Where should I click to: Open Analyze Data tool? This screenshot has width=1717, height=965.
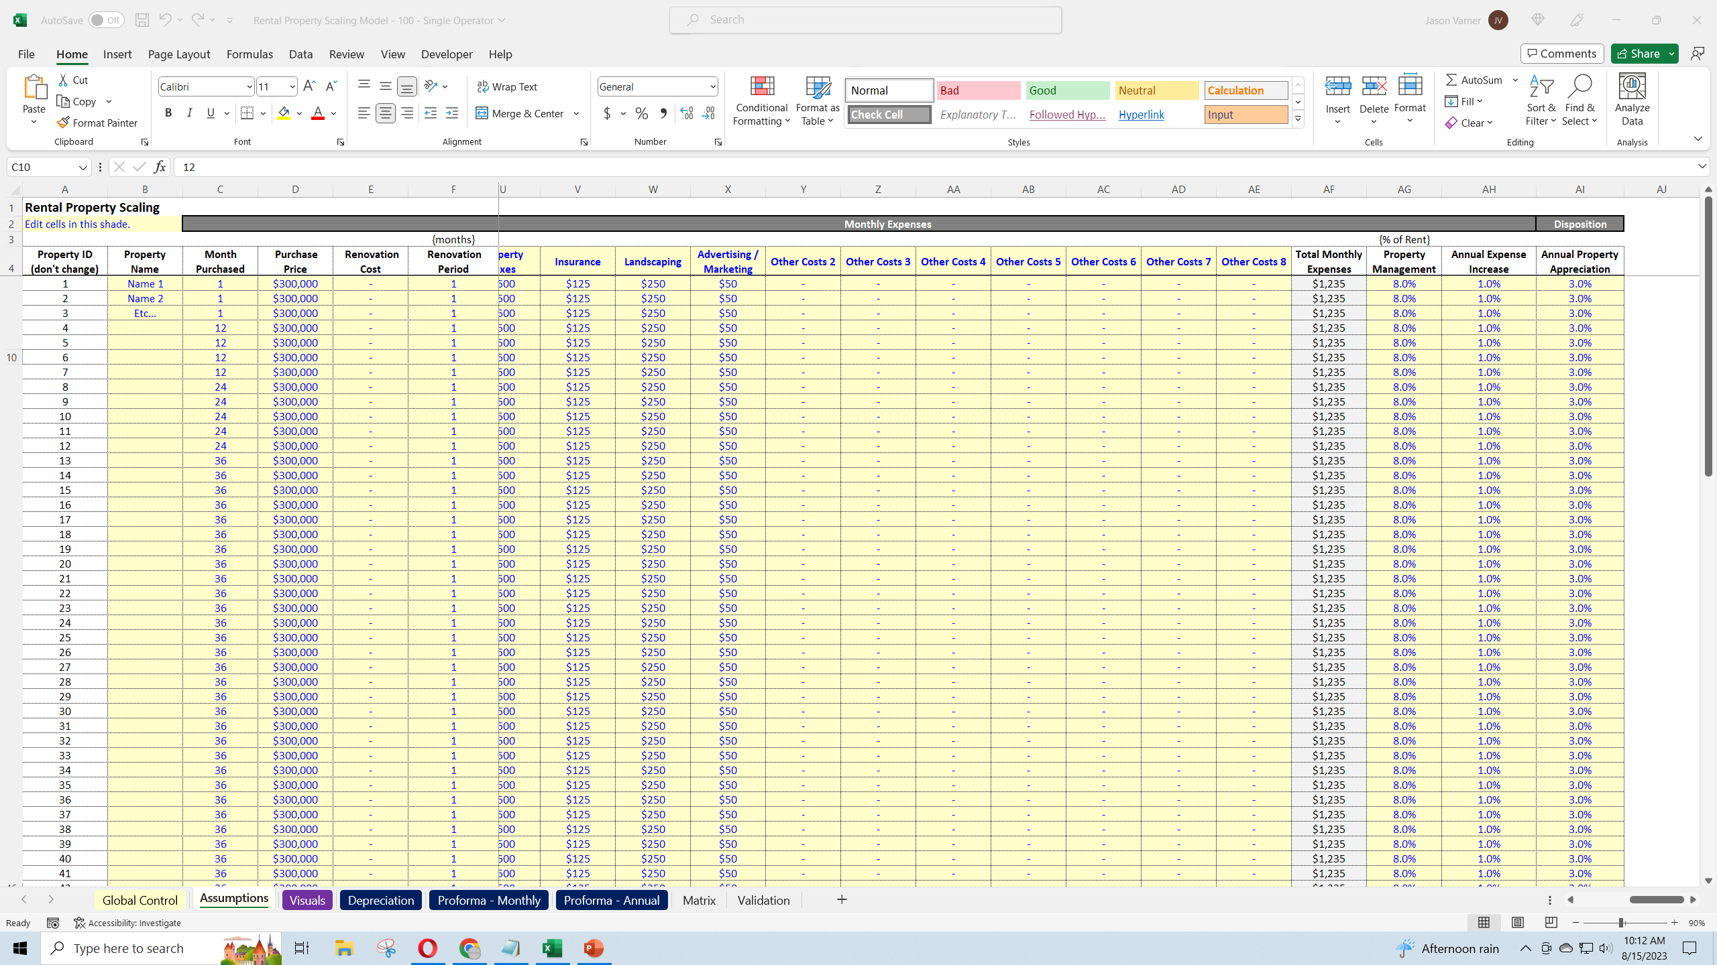pyautogui.click(x=1632, y=99)
